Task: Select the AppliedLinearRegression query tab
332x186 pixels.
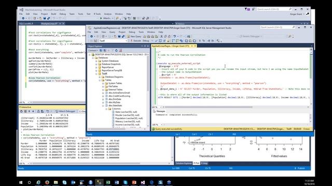Action: click(x=171, y=46)
